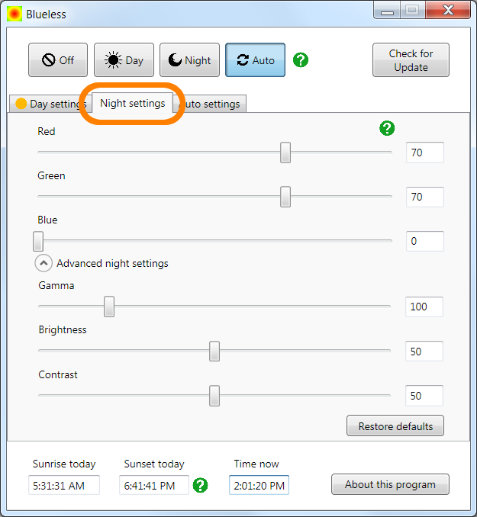
Task: Click the help icon above Red value
Action: click(x=387, y=128)
